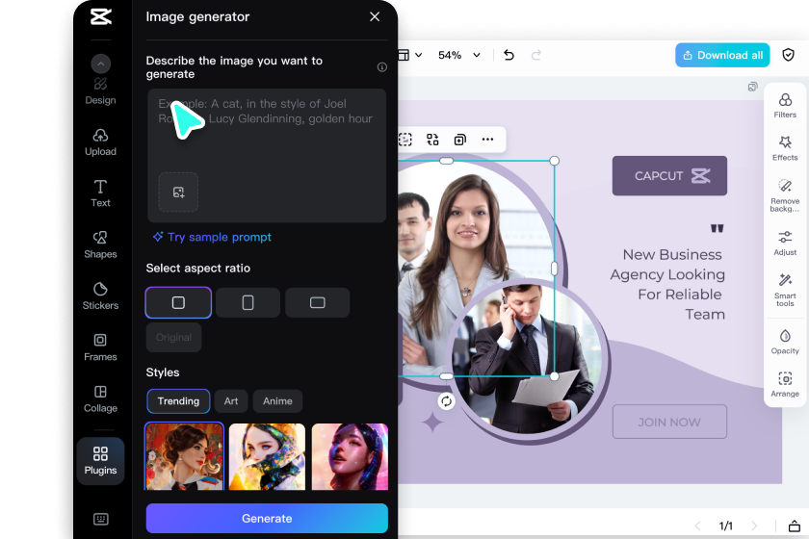
Task: Click Download all
Action: 722,55
